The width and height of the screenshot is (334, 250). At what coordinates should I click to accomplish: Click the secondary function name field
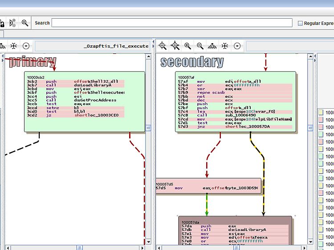290,46
